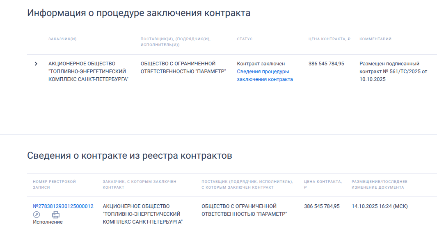Screen dimensions: 437x231
Task: Click supplier 'ПАРАМЕТР' in the registry table
Action: coord(244,210)
